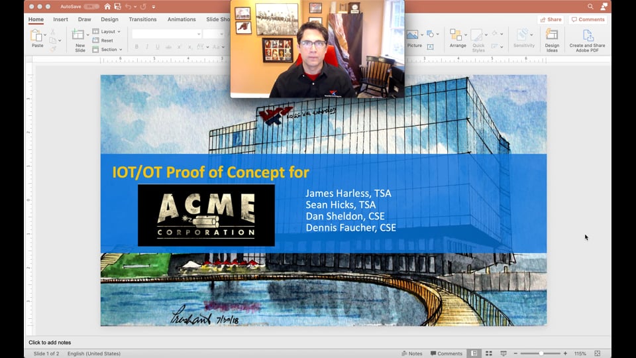
Task: Click the New Slide icon
Action: pos(78,35)
